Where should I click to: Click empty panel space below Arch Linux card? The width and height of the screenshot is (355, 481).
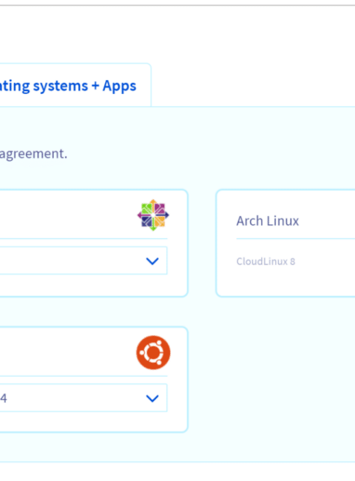(285, 377)
